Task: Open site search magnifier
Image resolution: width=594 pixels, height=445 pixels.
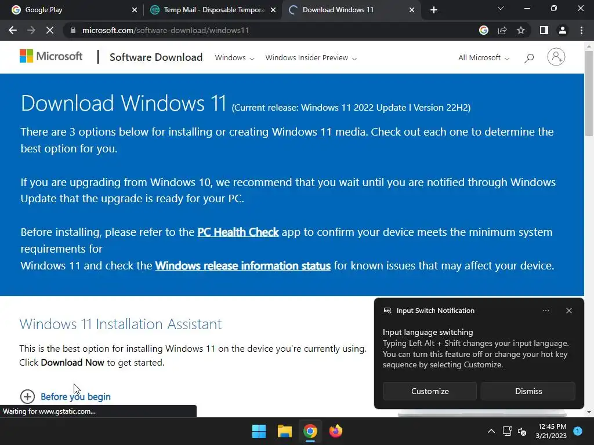Action: click(529, 58)
